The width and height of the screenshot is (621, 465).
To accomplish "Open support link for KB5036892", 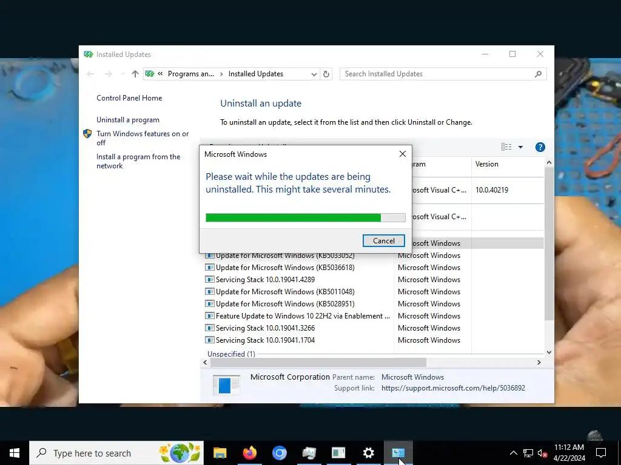I will [x=453, y=388].
